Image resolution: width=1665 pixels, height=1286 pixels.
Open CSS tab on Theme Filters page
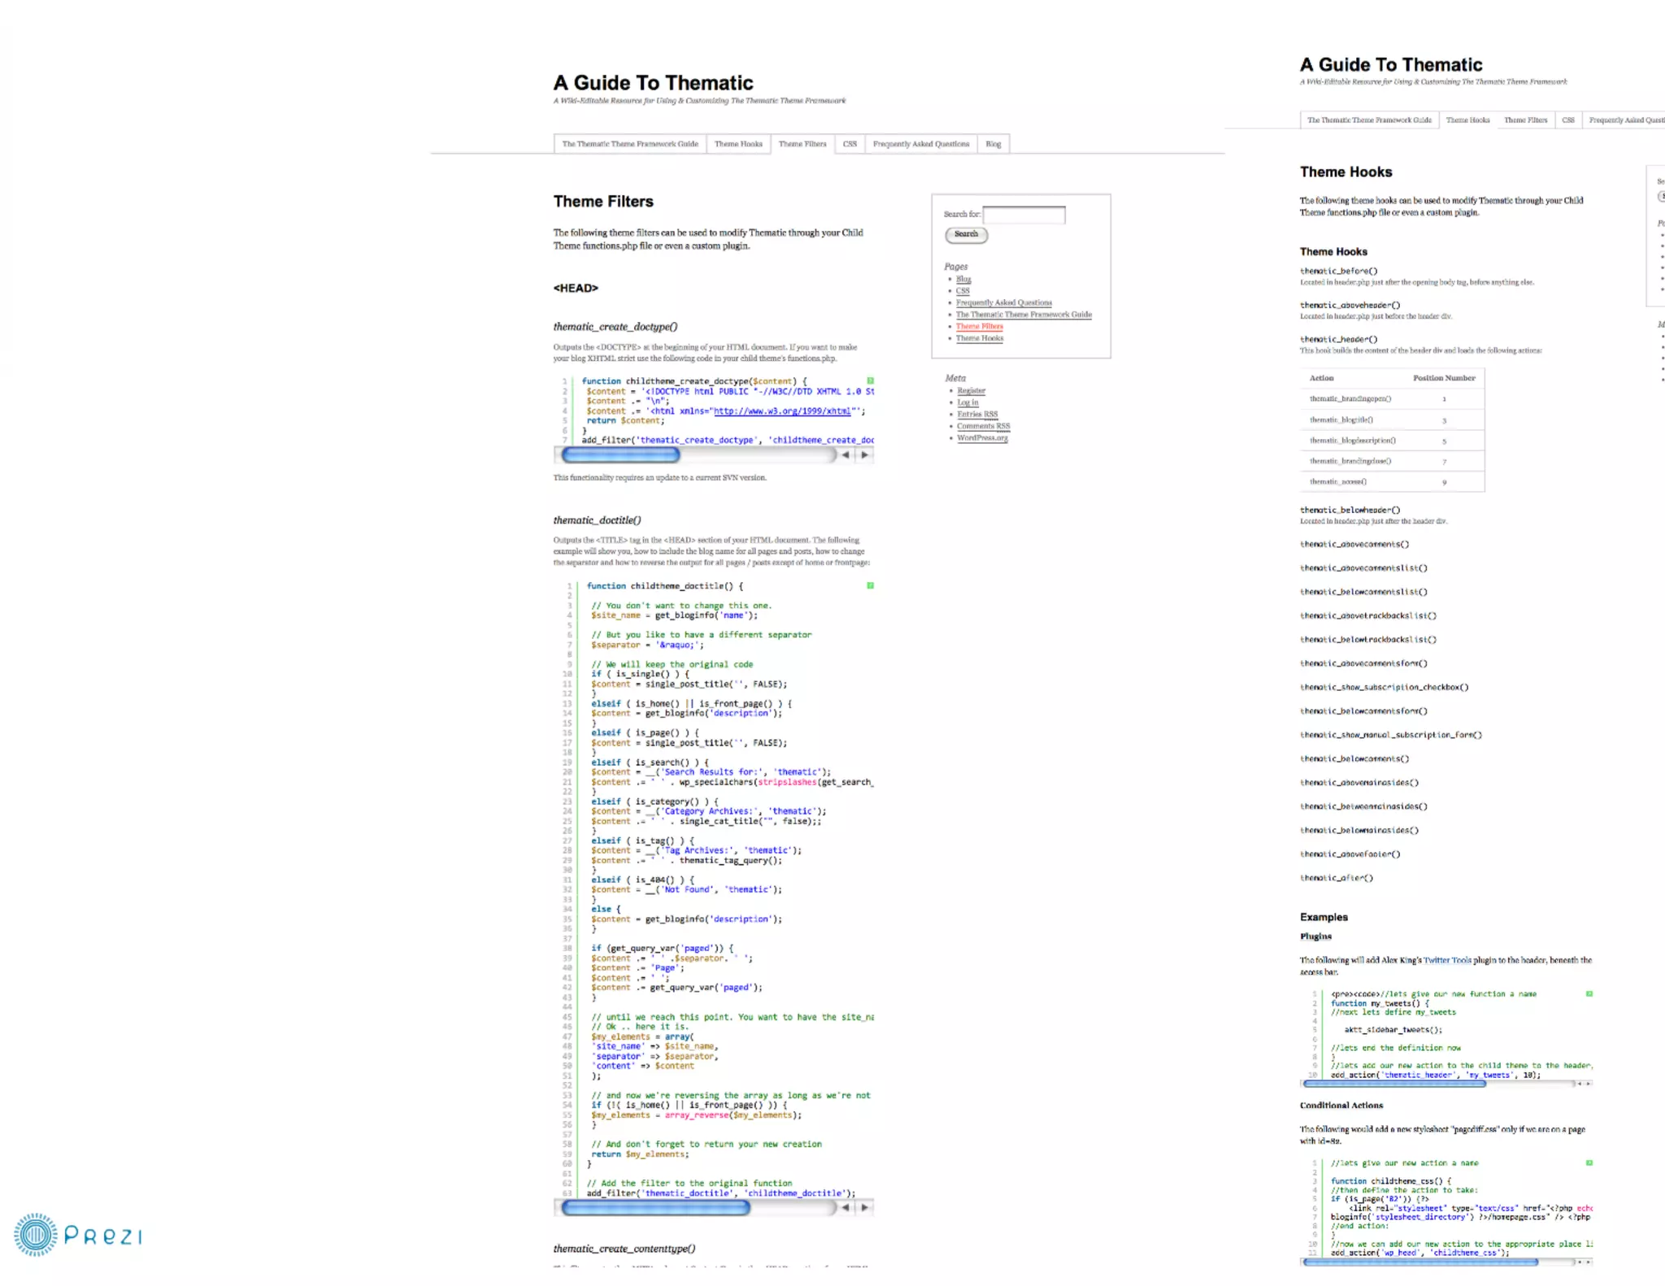click(x=850, y=144)
